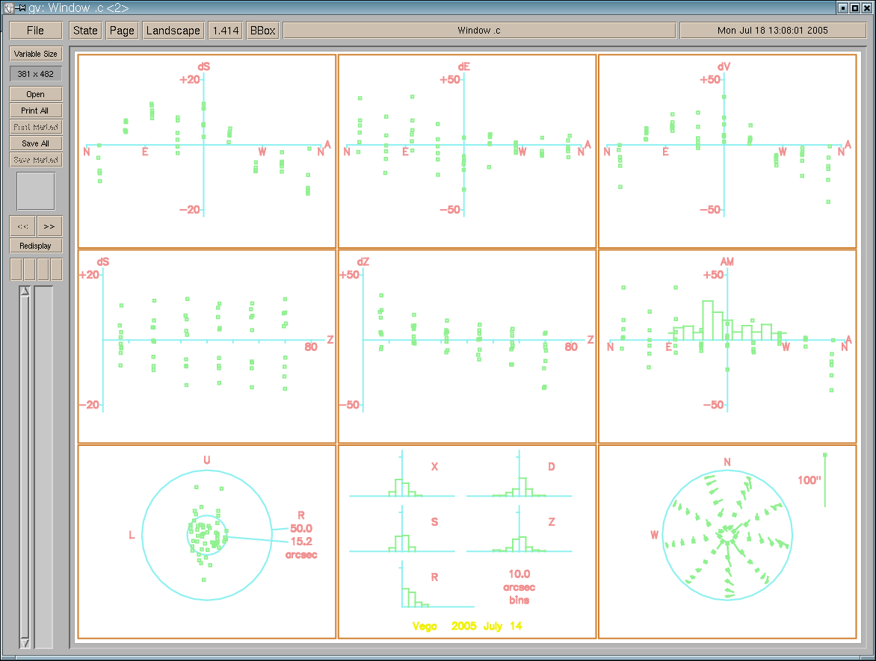Image resolution: width=876 pixels, height=661 pixels.
Task: Click the '50.0' radius value
Action: tap(301, 528)
